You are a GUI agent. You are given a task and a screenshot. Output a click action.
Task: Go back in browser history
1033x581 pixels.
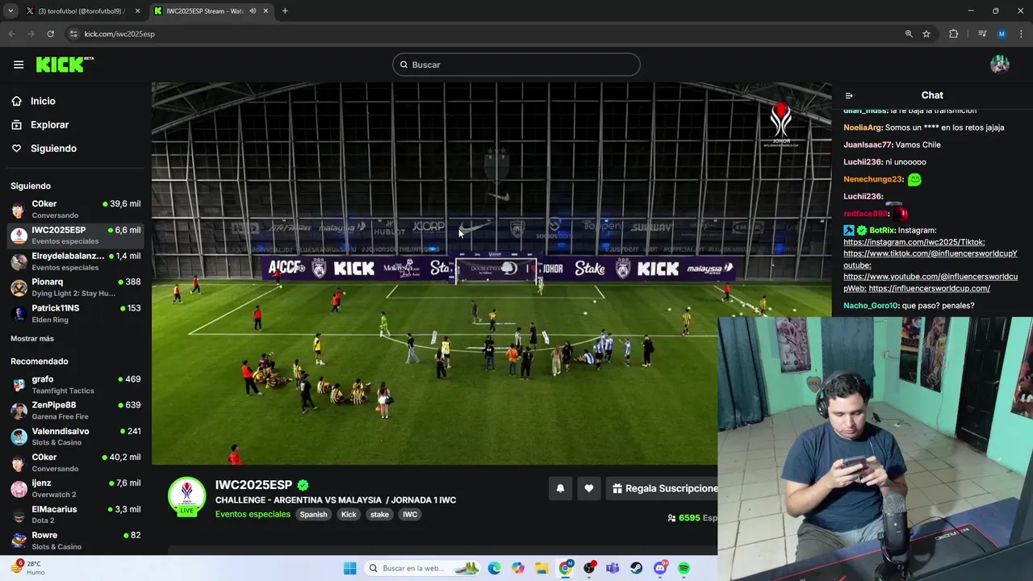click(x=12, y=34)
